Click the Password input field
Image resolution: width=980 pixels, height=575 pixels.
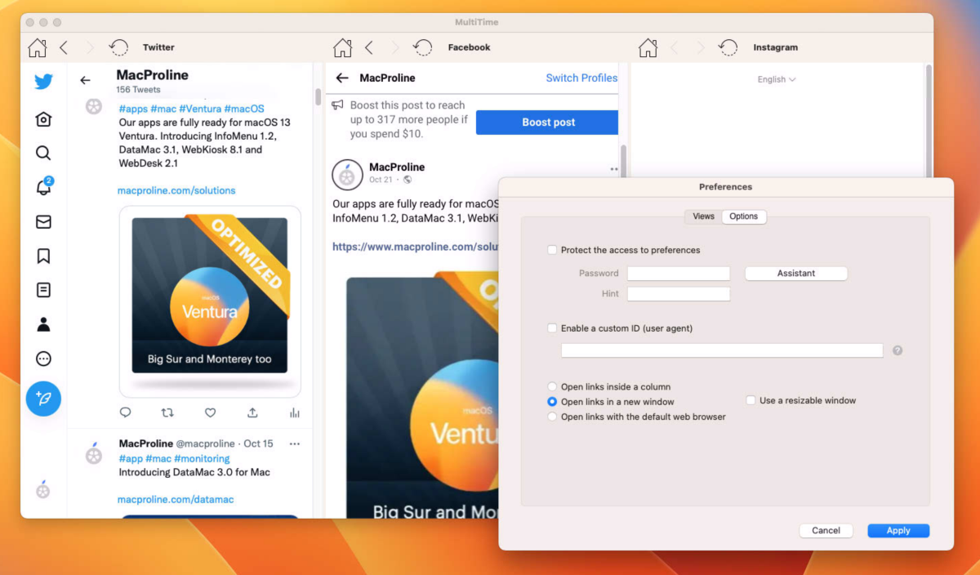pos(679,274)
